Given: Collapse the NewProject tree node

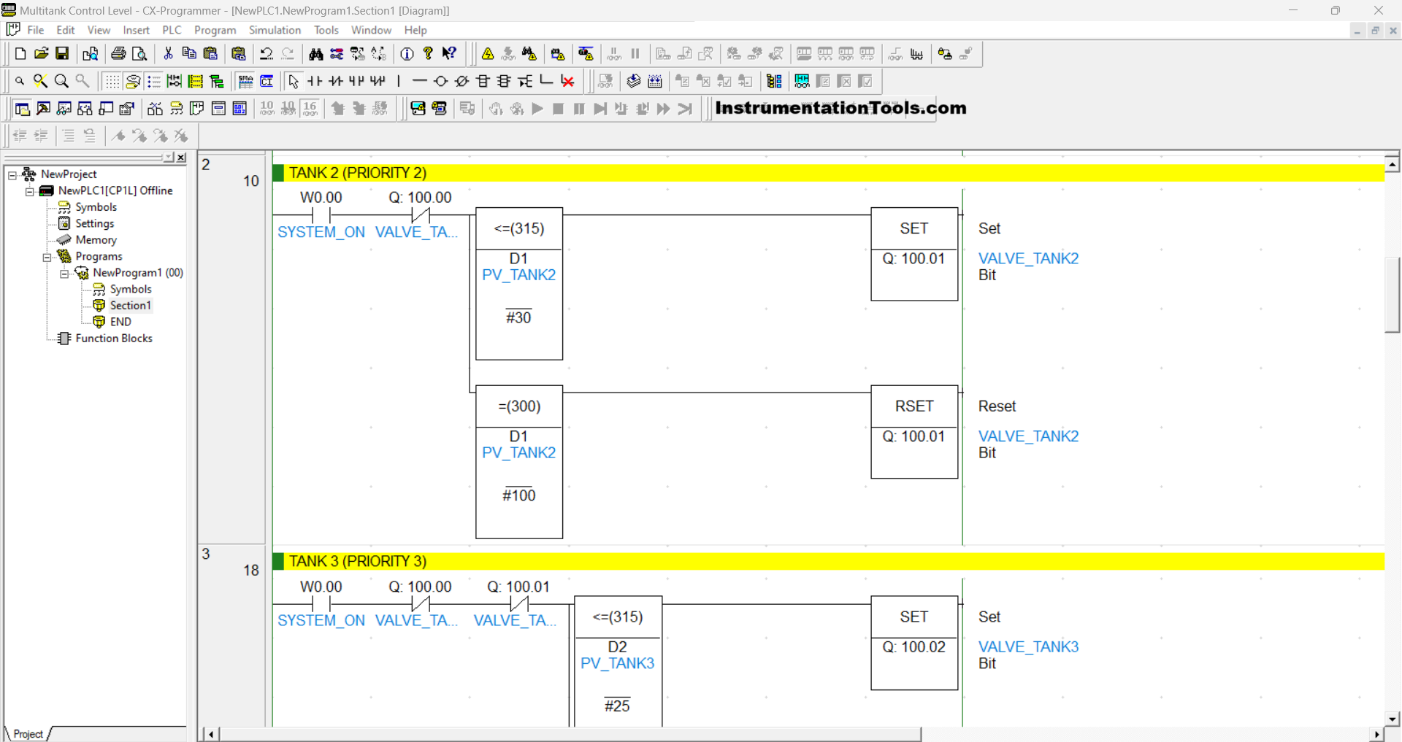Looking at the screenshot, I should click(12, 174).
